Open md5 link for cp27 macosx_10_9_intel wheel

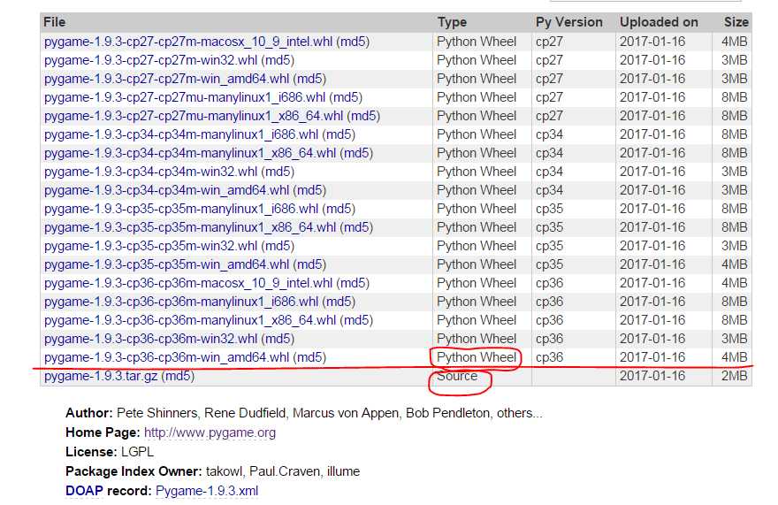click(x=353, y=42)
